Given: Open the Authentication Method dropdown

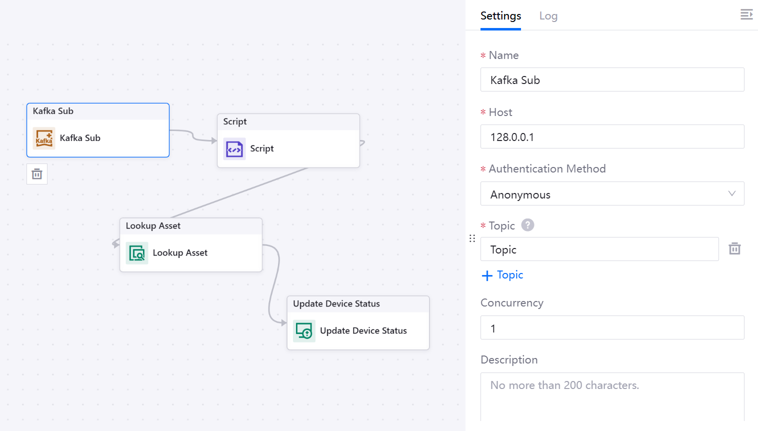Looking at the screenshot, I should pyautogui.click(x=611, y=194).
